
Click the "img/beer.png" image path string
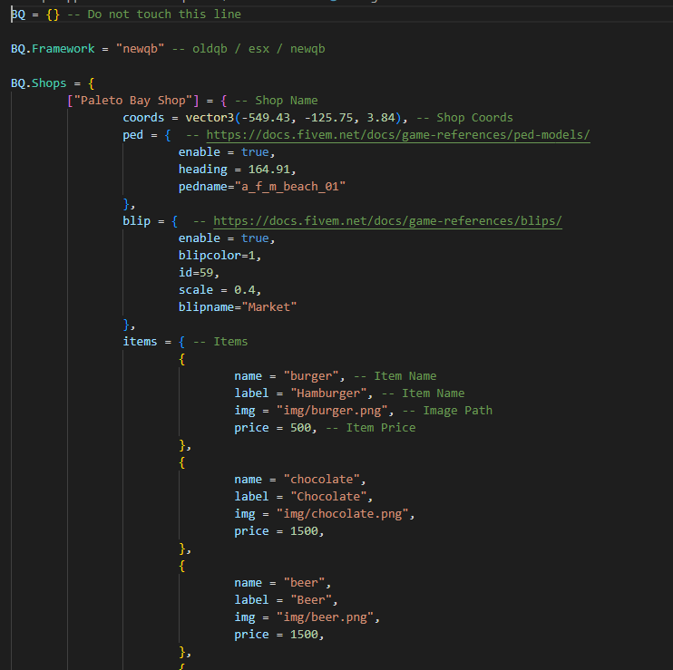320,617
